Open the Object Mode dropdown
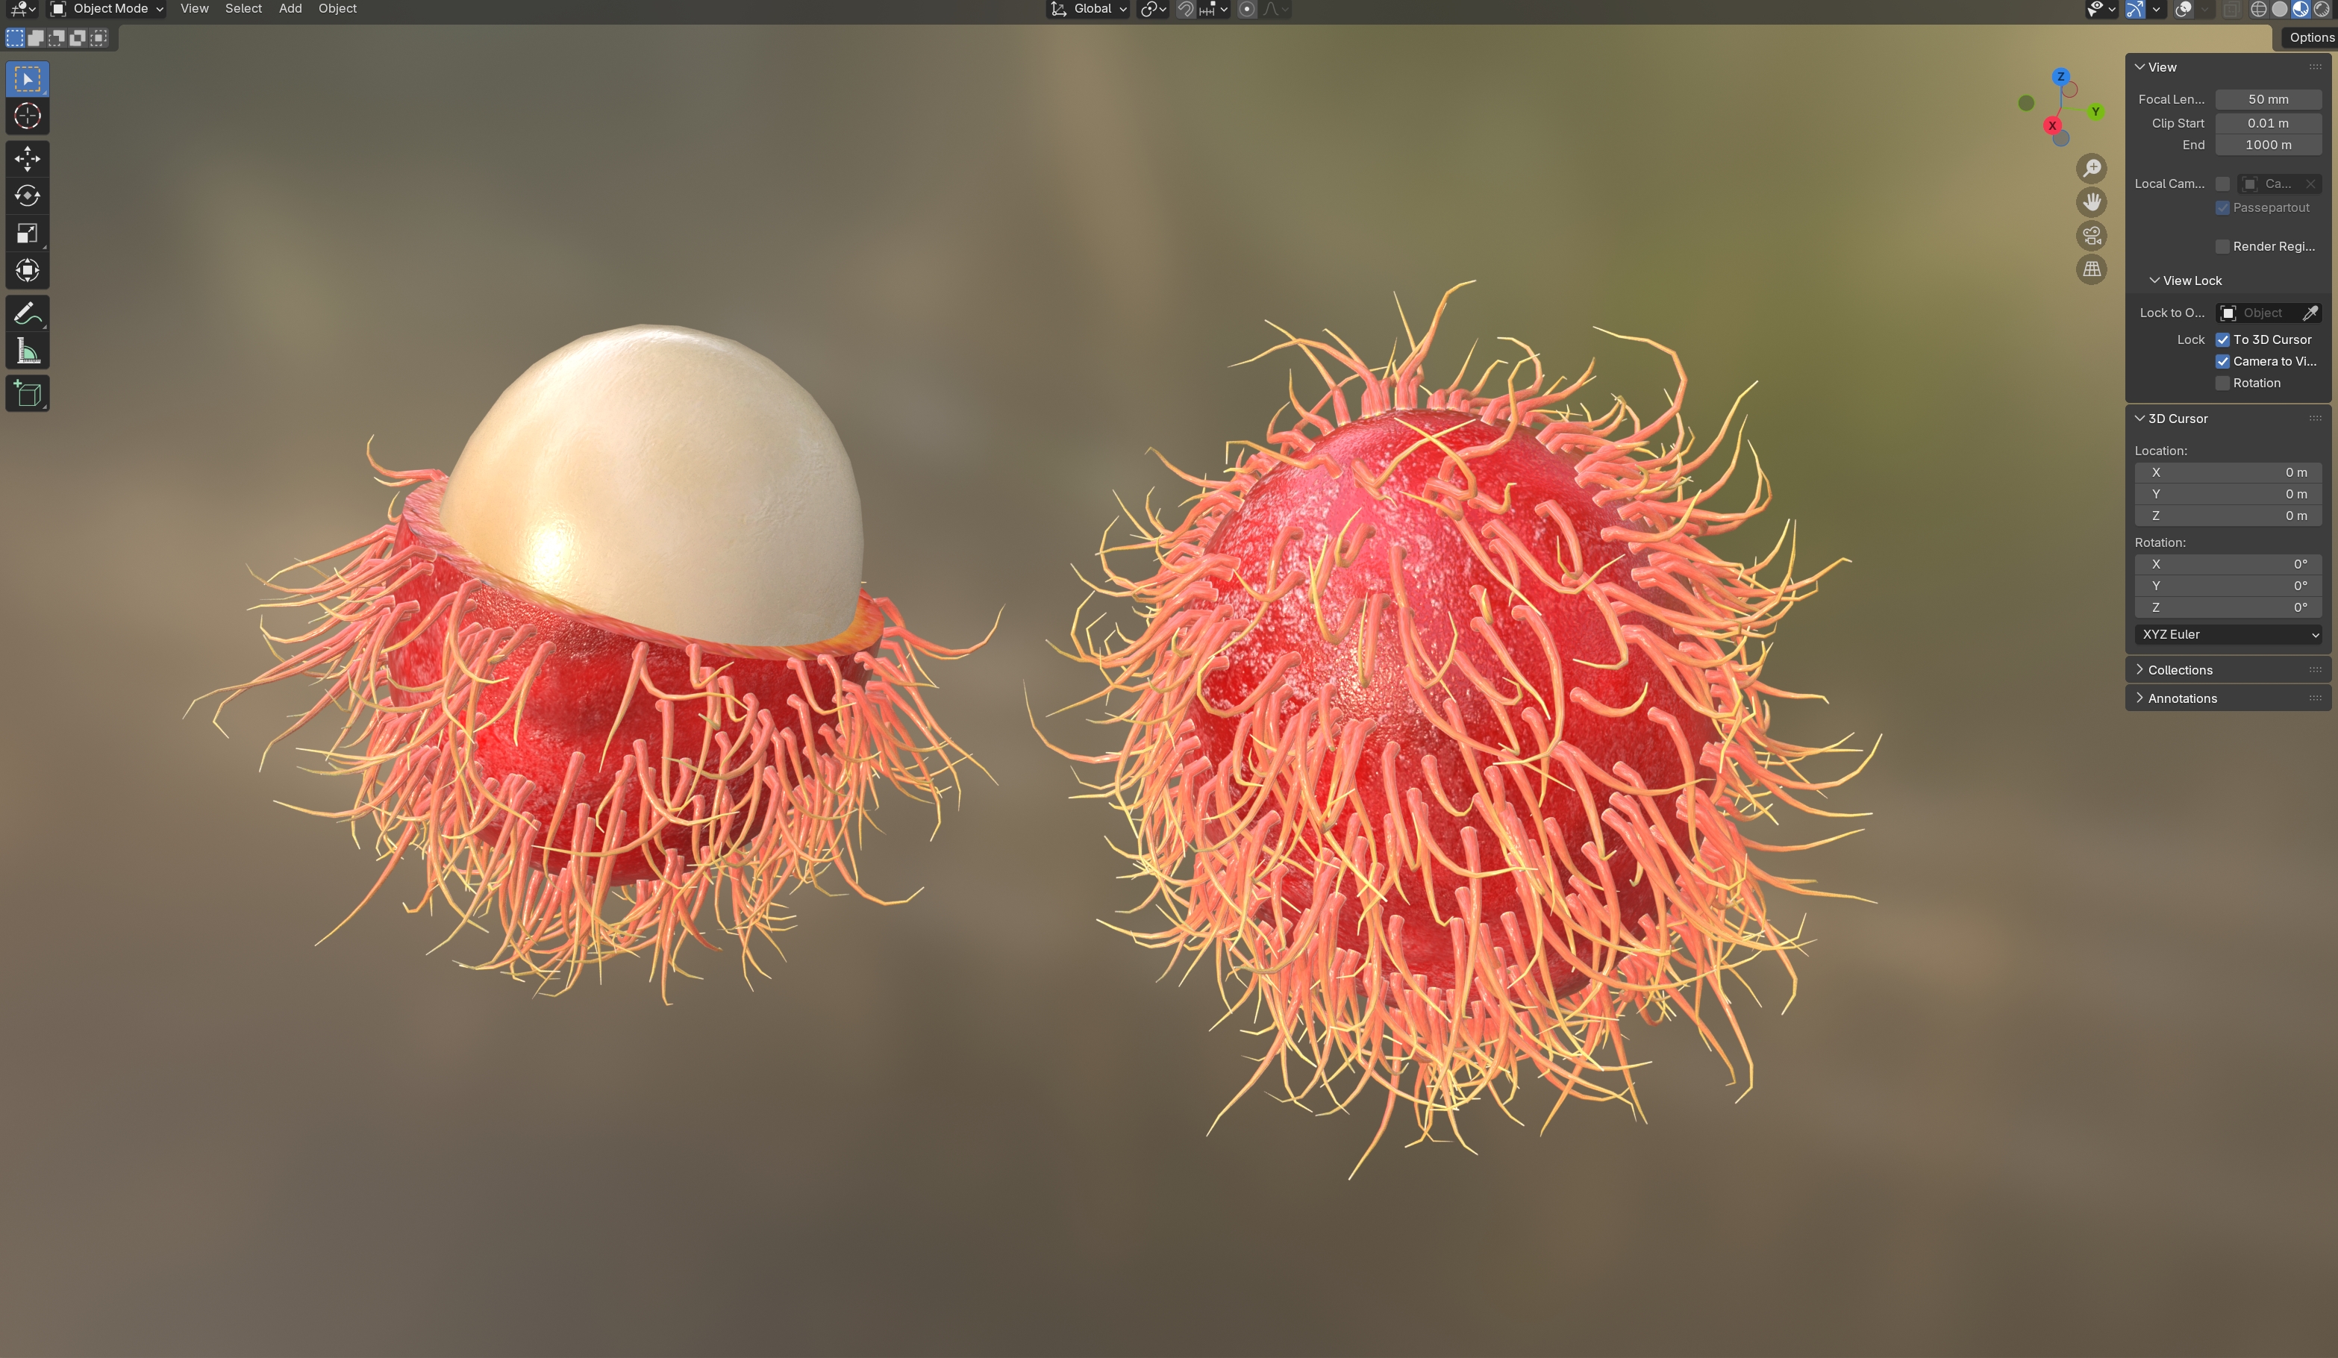This screenshot has width=2338, height=1358. pyautogui.click(x=107, y=9)
